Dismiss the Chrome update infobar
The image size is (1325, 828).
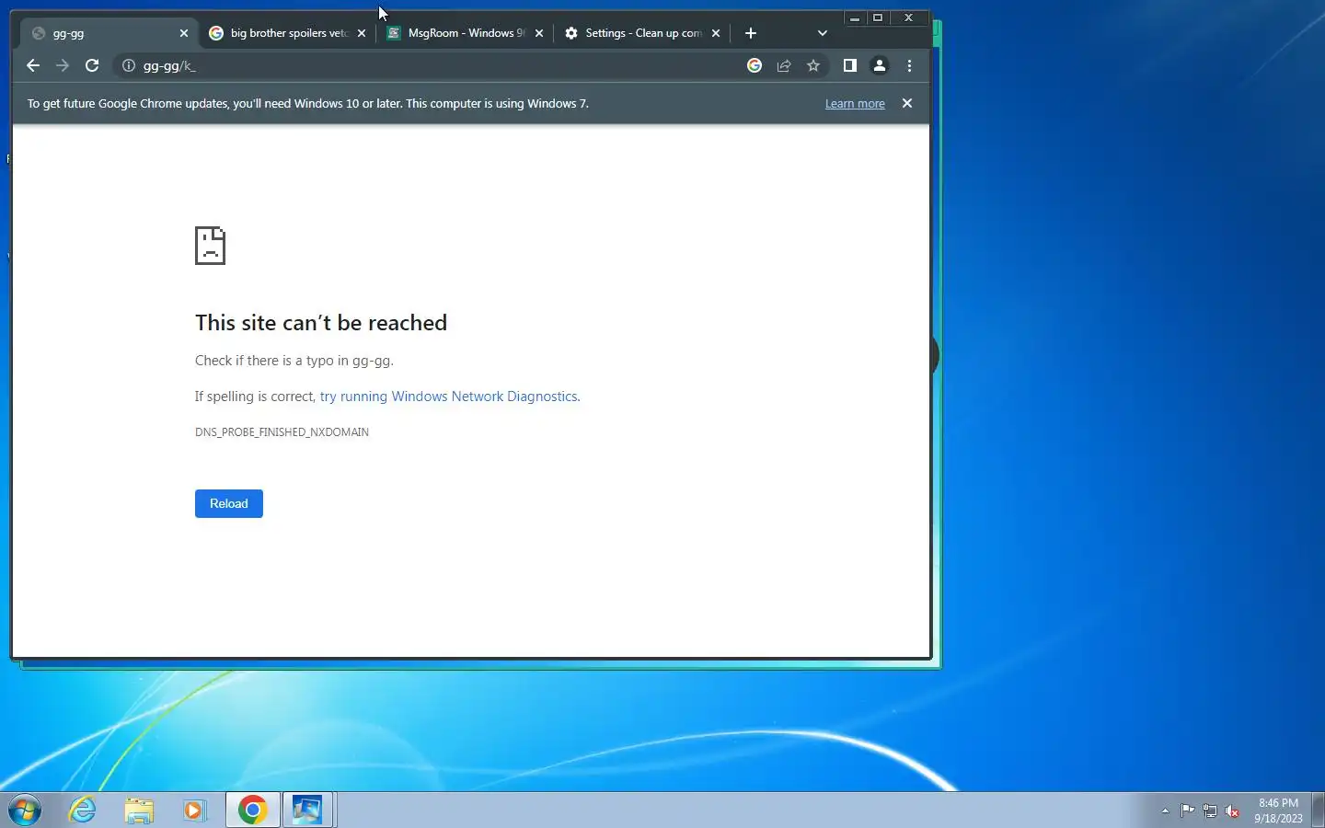(907, 103)
